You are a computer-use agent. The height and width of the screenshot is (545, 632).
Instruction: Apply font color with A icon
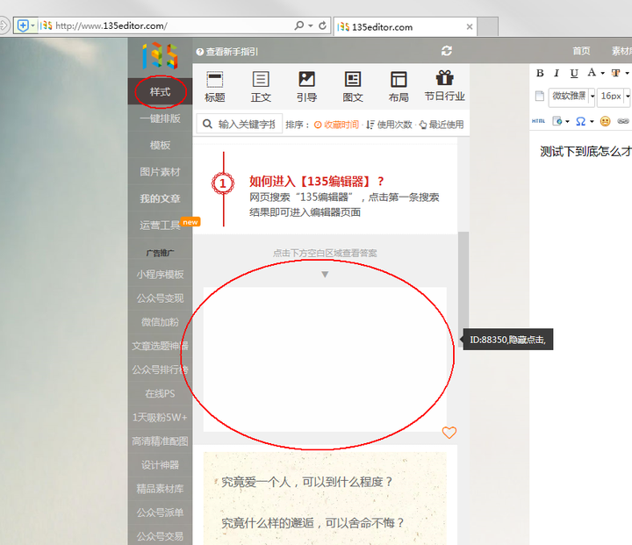pos(592,73)
